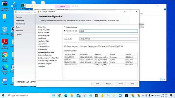Viewport: 175px width, 98px height.
Task: Click Server Configuration step in sidebar
Action: tap(45, 55)
